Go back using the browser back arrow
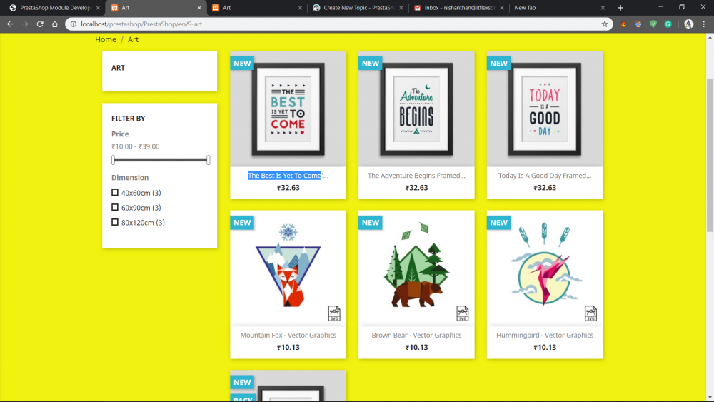The width and height of the screenshot is (714, 402). (10, 24)
